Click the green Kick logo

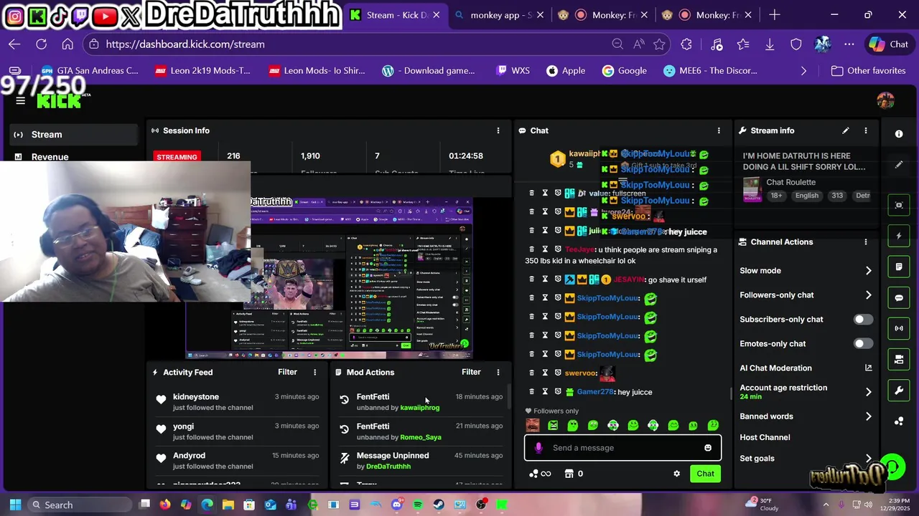60,101
